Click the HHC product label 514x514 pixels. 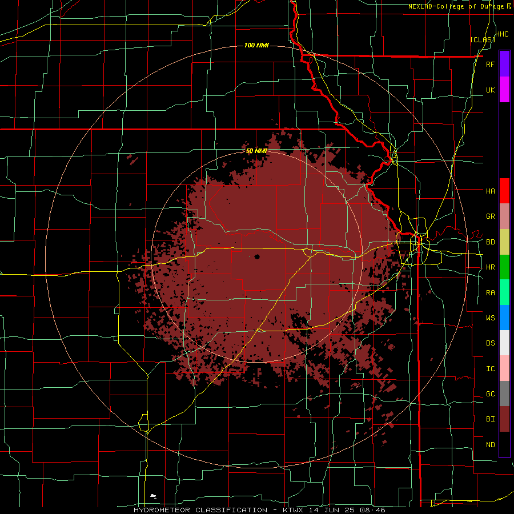click(501, 34)
